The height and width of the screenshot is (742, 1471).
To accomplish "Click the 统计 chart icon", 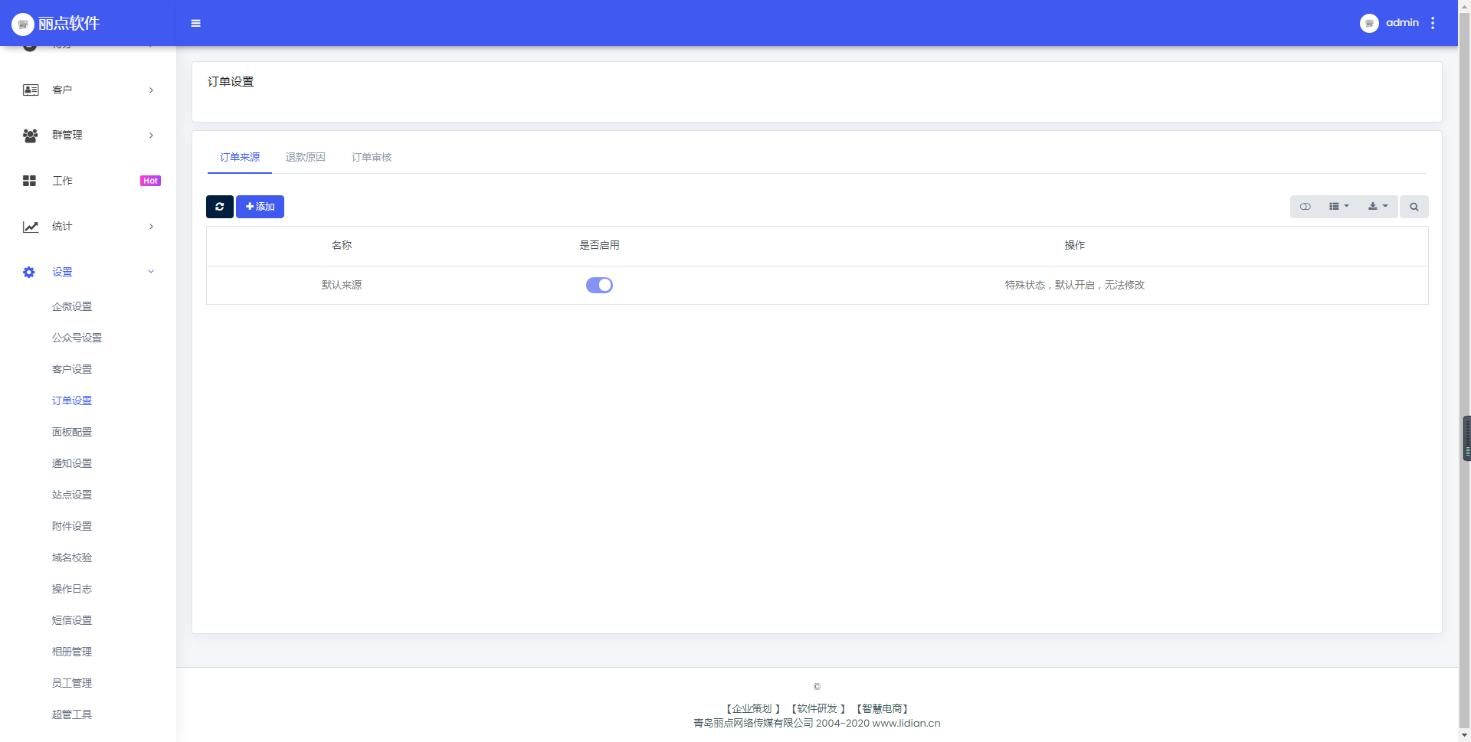I will 31,227.
